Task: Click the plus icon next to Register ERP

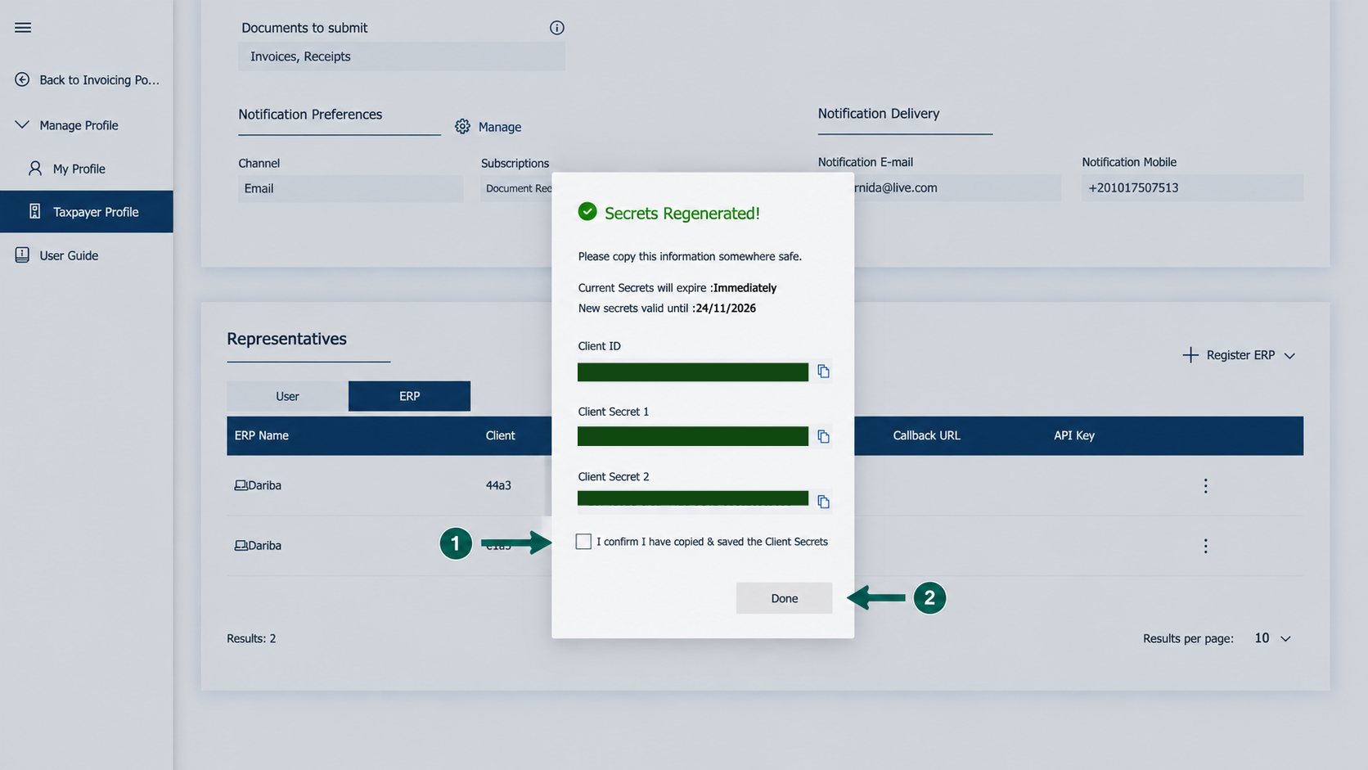Action: click(1190, 355)
